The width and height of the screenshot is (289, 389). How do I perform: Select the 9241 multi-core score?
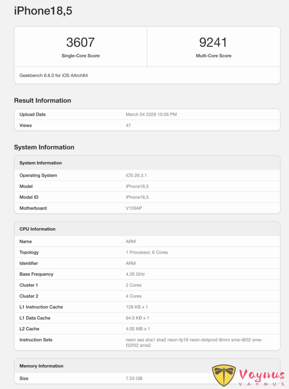point(213,42)
